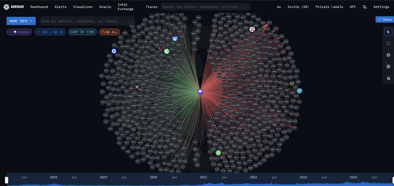Click the timeline at 2022 label
394x186 pixels.
point(253,177)
